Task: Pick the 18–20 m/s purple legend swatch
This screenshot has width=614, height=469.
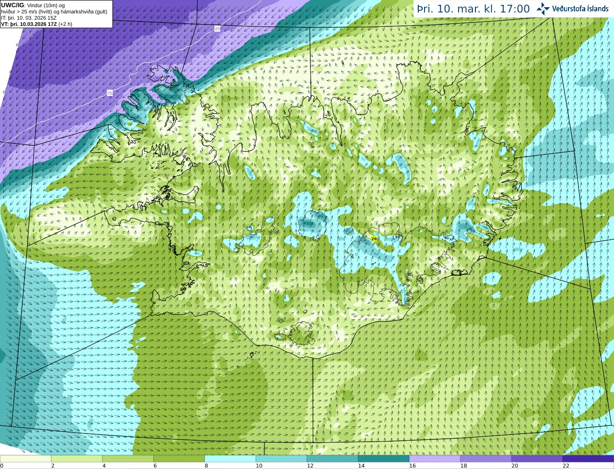Action: [x=486, y=459]
